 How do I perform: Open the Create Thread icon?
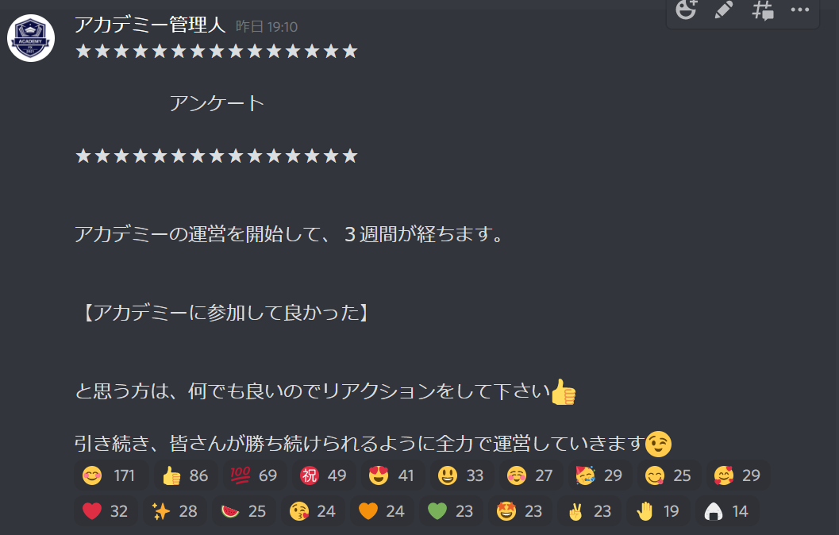click(x=763, y=10)
